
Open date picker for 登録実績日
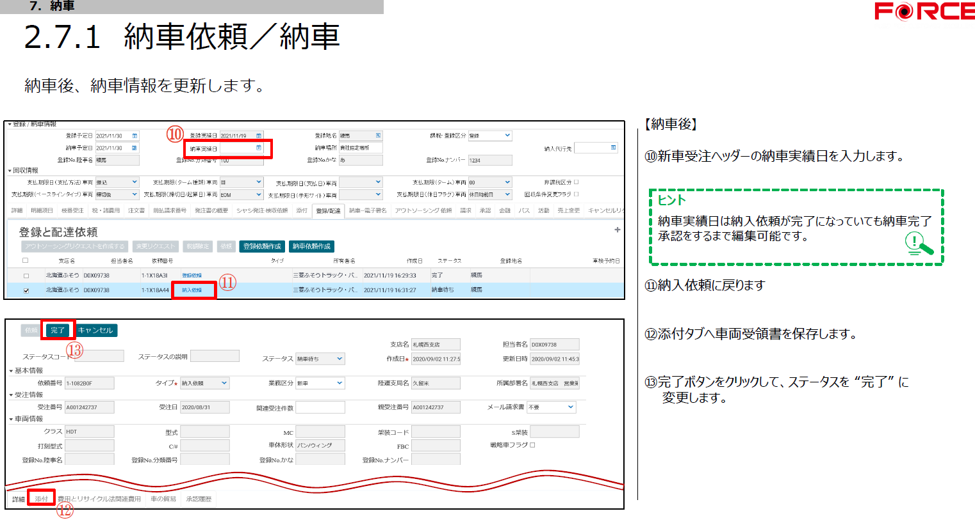click(x=259, y=136)
